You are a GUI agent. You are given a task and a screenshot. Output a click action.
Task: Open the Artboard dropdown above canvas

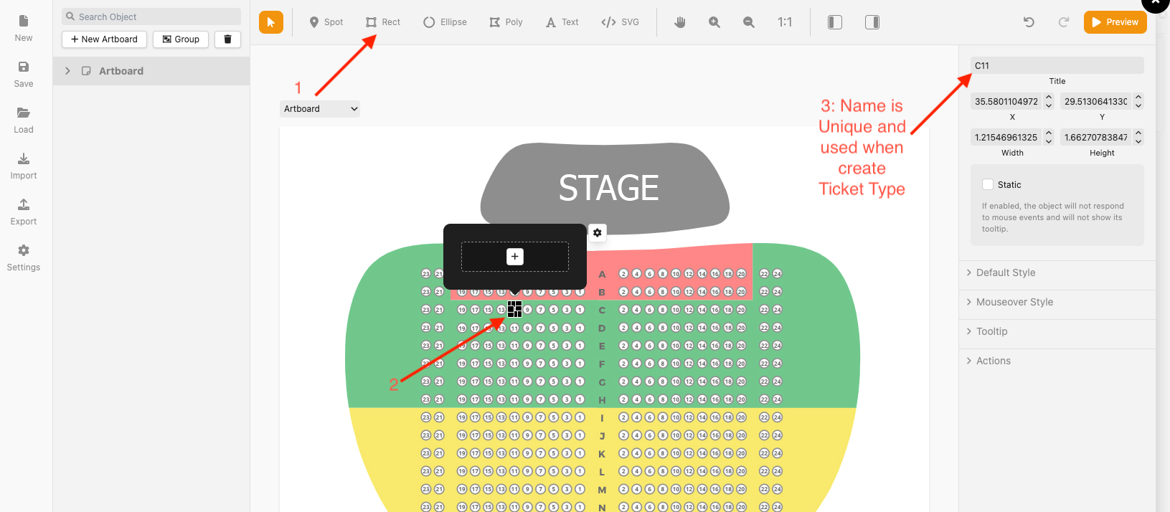[320, 109]
